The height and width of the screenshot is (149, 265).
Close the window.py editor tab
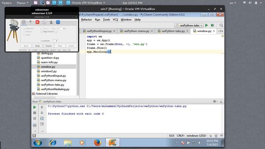tap(214, 31)
